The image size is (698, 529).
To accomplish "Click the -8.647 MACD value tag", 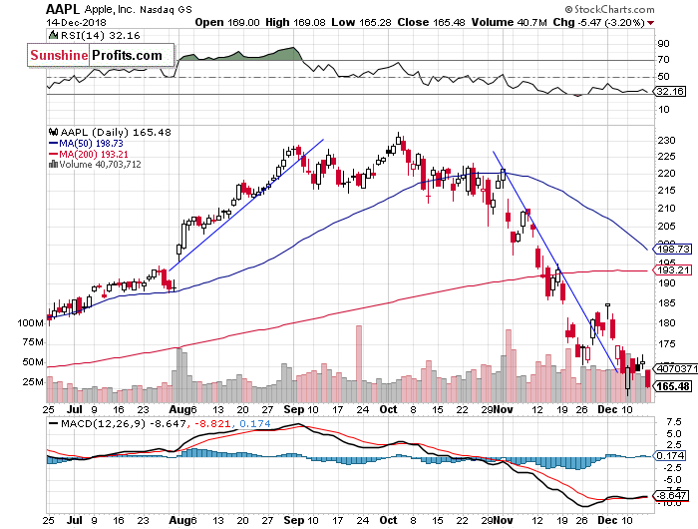I will pyautogui.click(x=669, y=496).
